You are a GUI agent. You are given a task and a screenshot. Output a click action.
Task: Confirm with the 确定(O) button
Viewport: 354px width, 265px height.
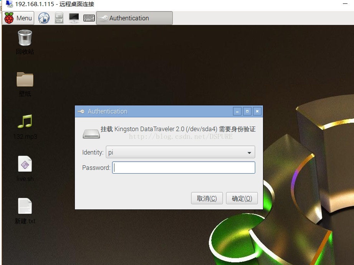pos(242,199)
